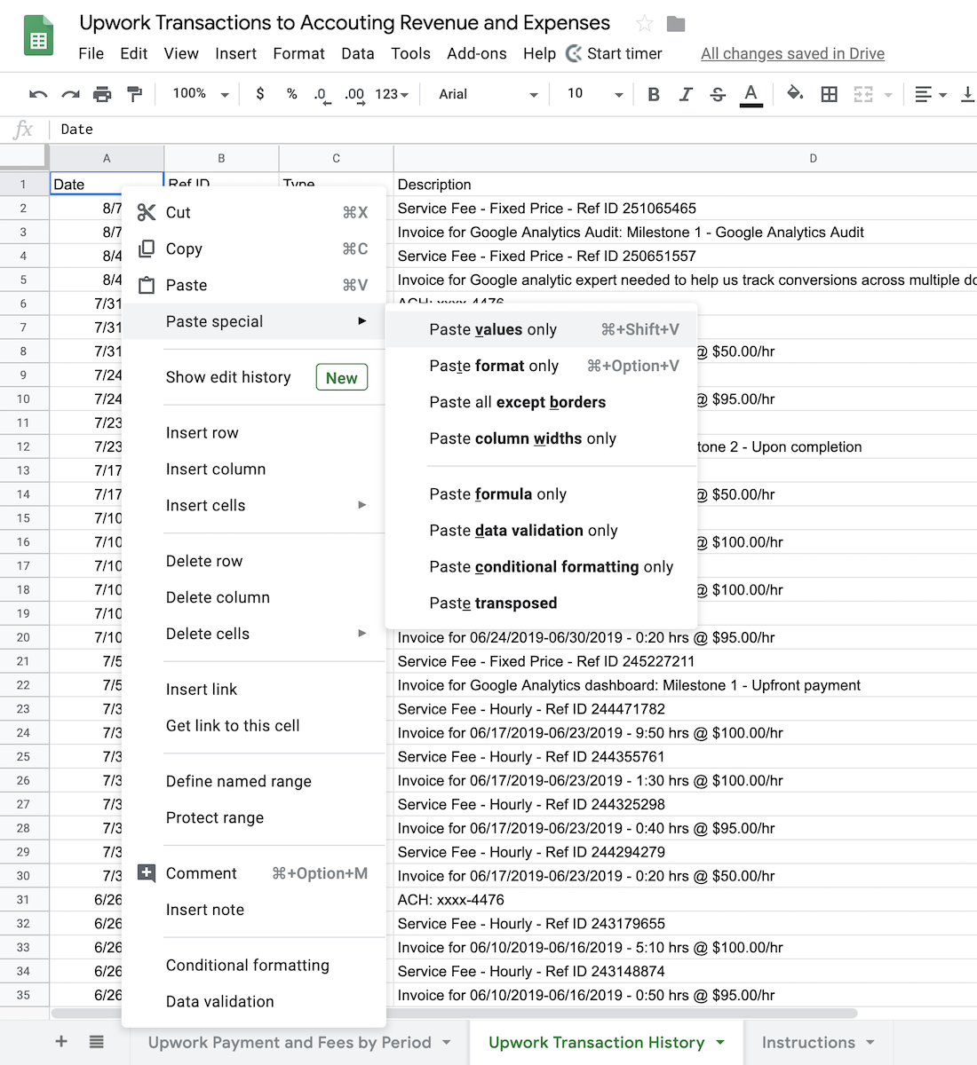The height and width of the screenshot is (1065, 977).
Task: Choose Get link to this cell
Action: coord(254,726)
